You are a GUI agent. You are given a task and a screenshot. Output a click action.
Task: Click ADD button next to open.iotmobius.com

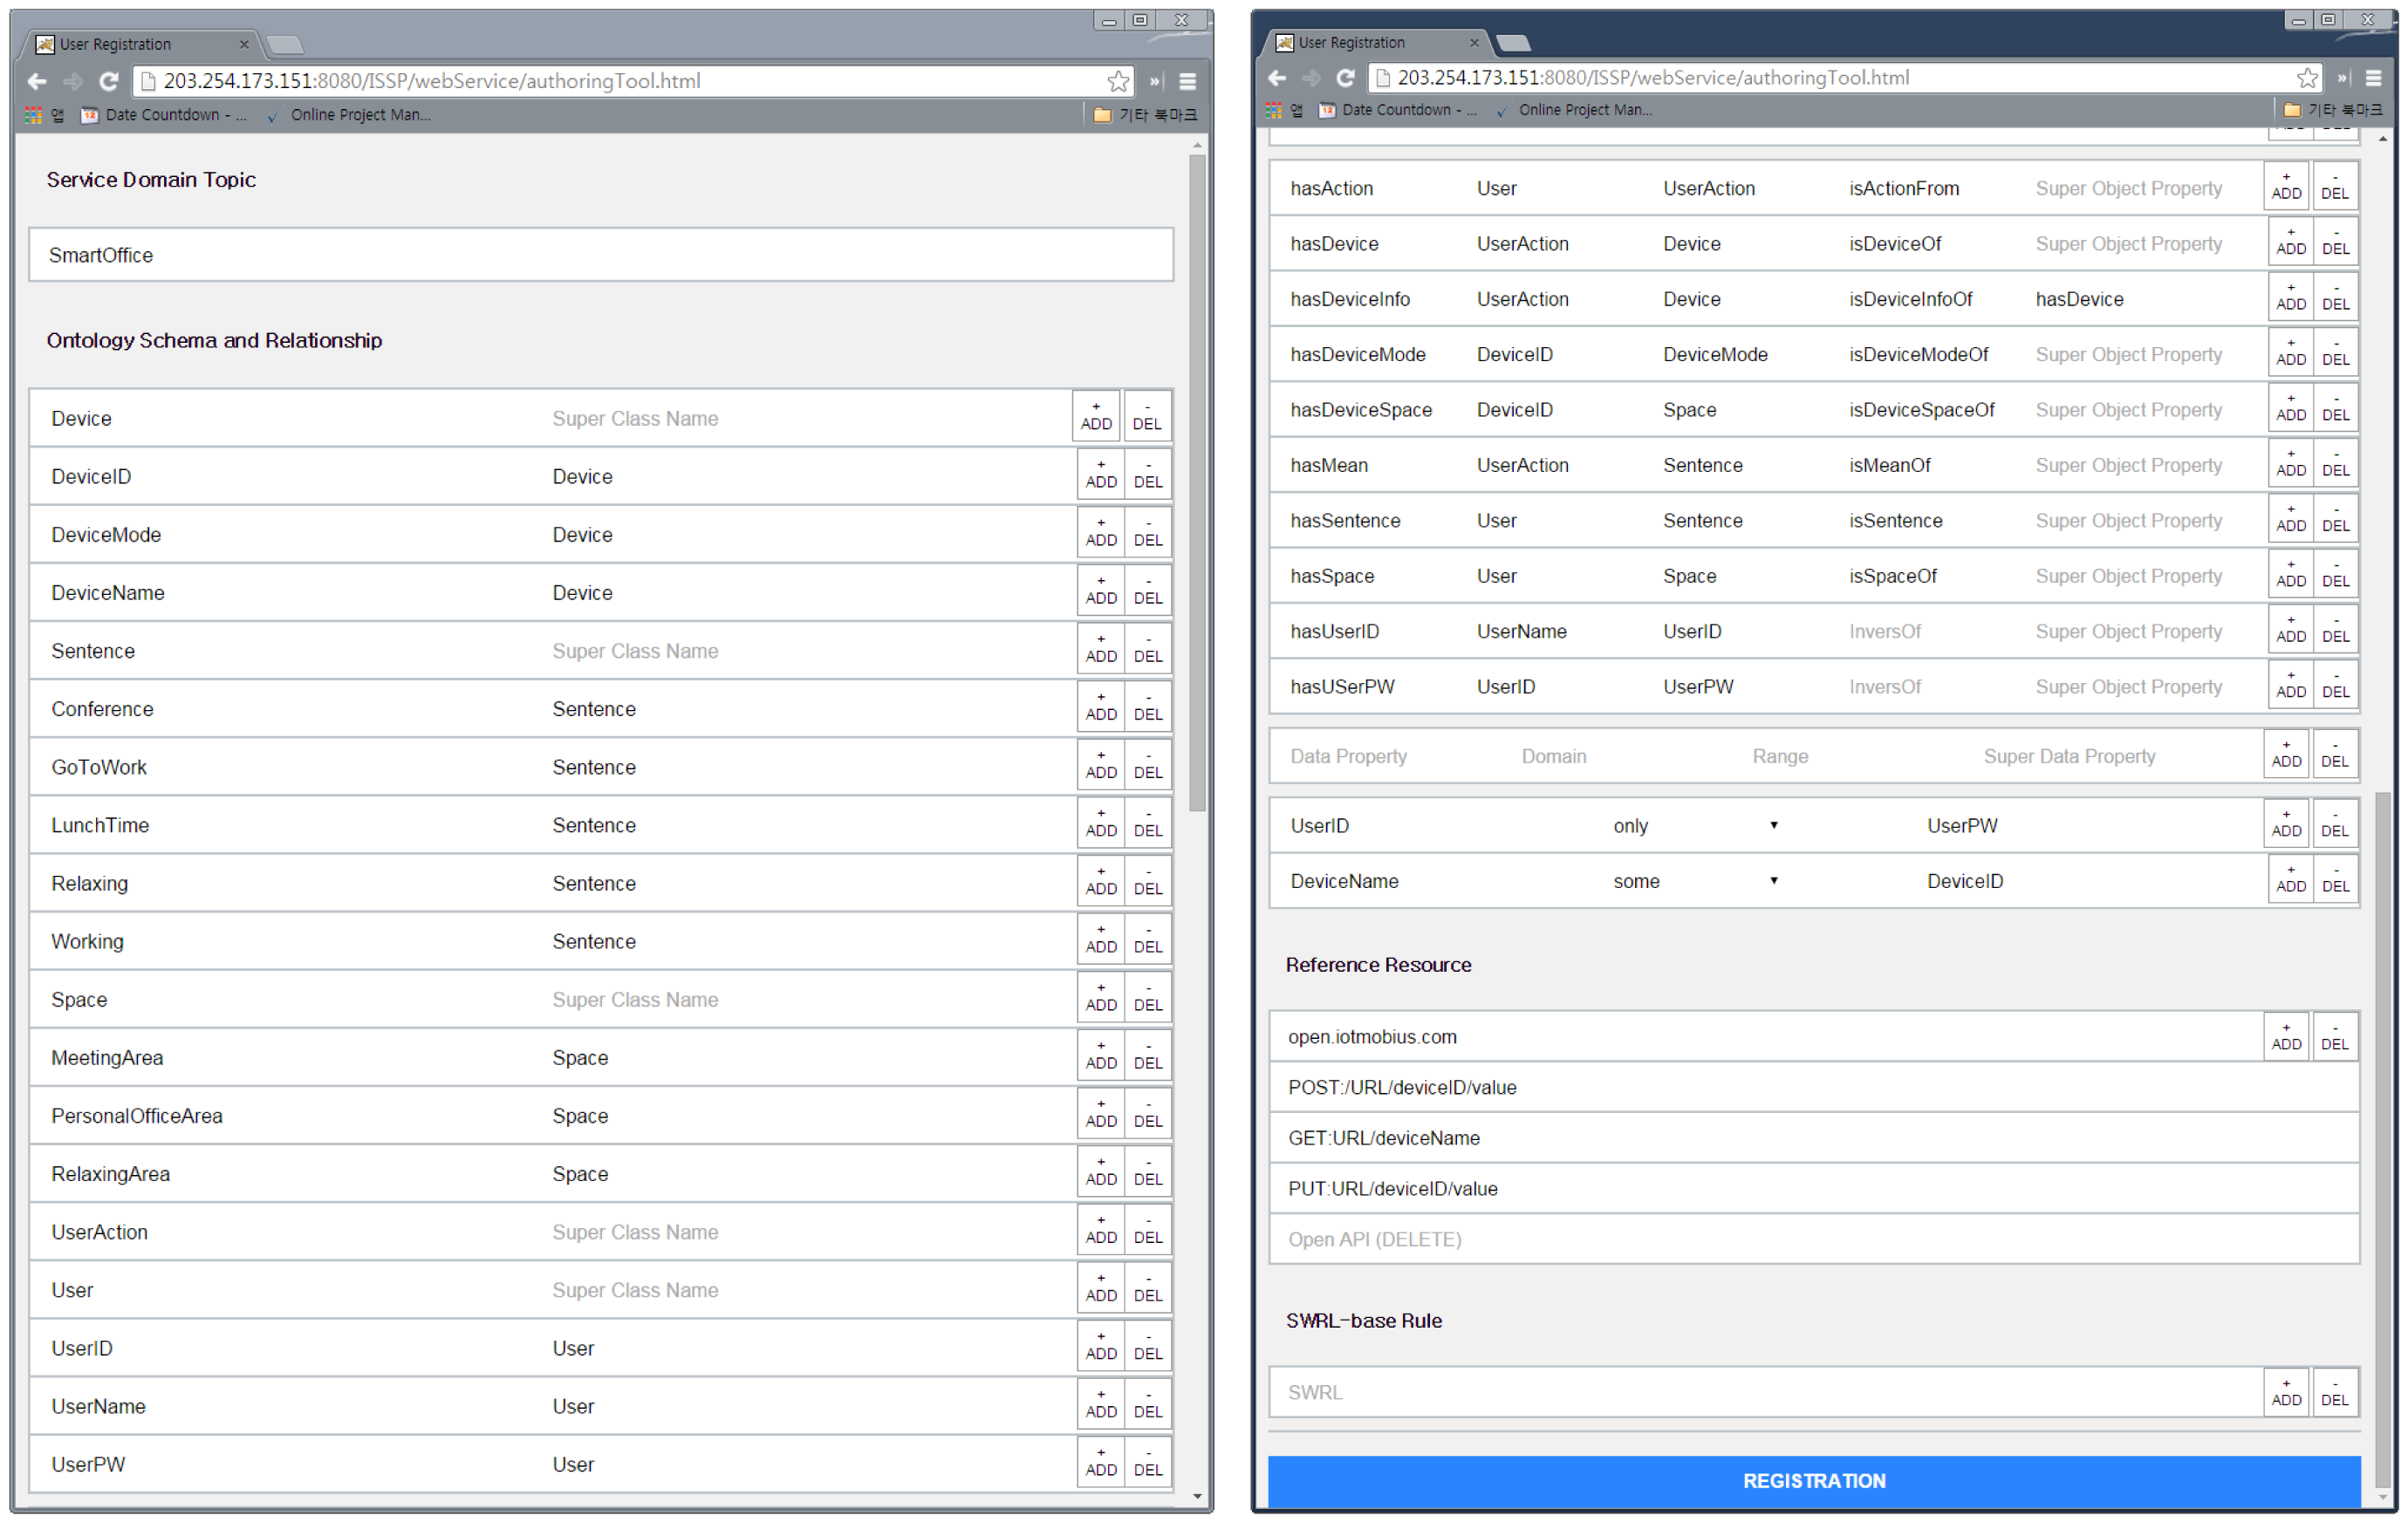click(x=2285, y=1037)
